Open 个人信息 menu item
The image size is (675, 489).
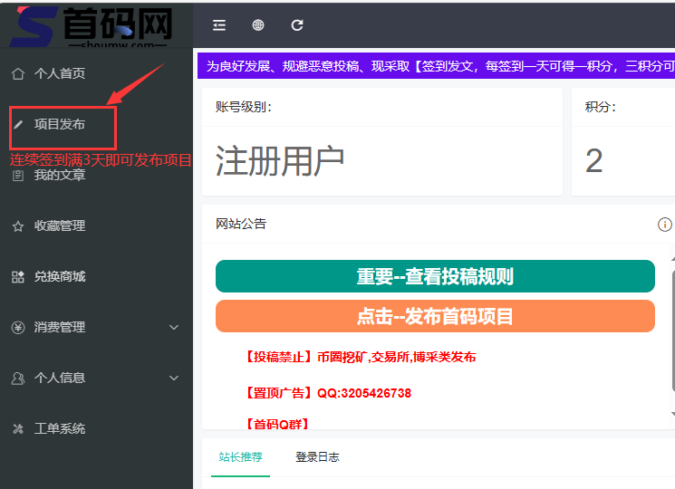click(x=96, y=379)
